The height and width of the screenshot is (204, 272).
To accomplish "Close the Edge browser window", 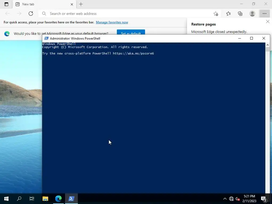I will 266,4.
